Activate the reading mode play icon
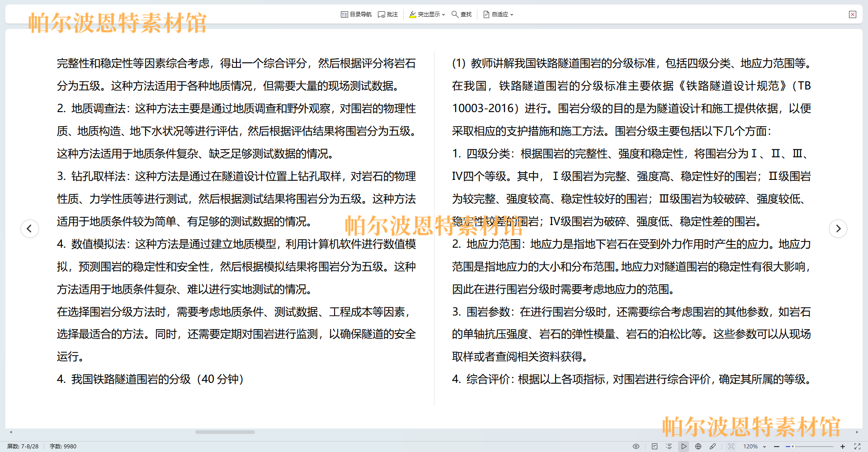 (x=684, y=447)
